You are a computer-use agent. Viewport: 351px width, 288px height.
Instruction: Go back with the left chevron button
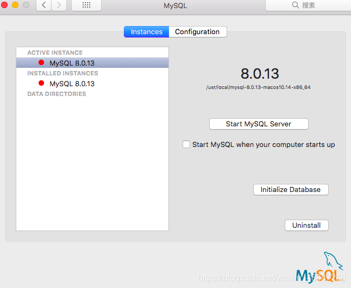44,5
